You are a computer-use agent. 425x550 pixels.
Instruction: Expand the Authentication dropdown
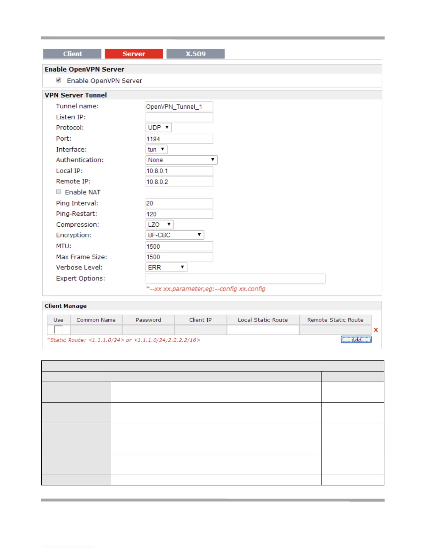coord(182,160)
